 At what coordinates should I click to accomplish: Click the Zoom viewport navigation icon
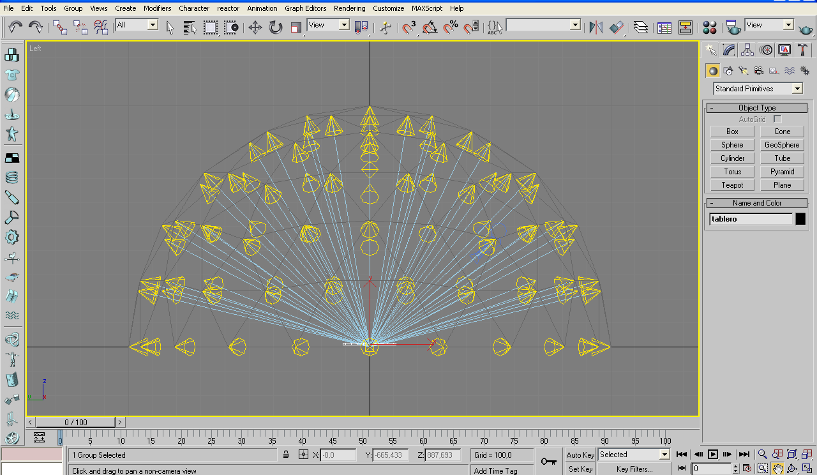coord(763,455)
